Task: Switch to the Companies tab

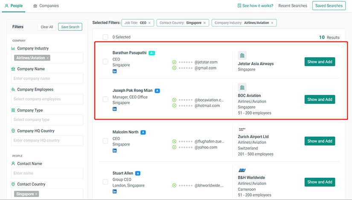Action: coord(46,6)
